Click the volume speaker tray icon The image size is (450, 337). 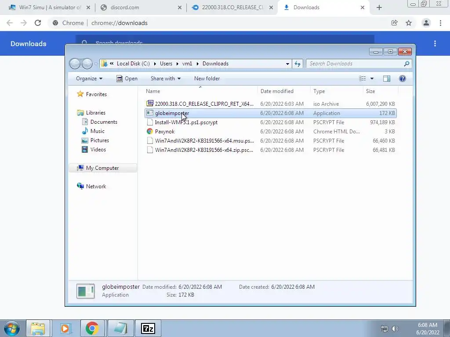coord(395,329)
